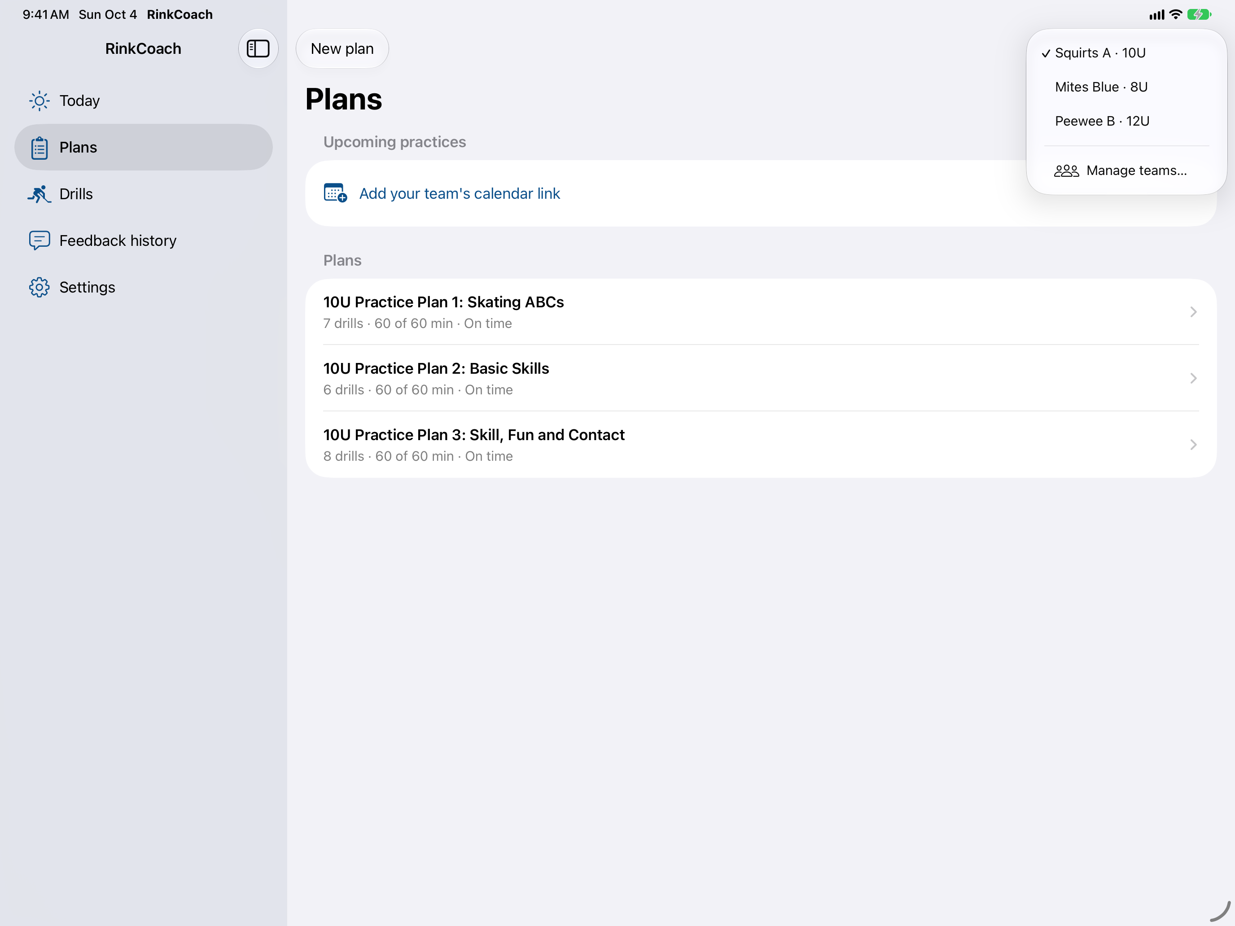Tap the cellular signal bars in status bar
The height and width of the screenshot is (926, 1235).
click(x=1156, y=14)
